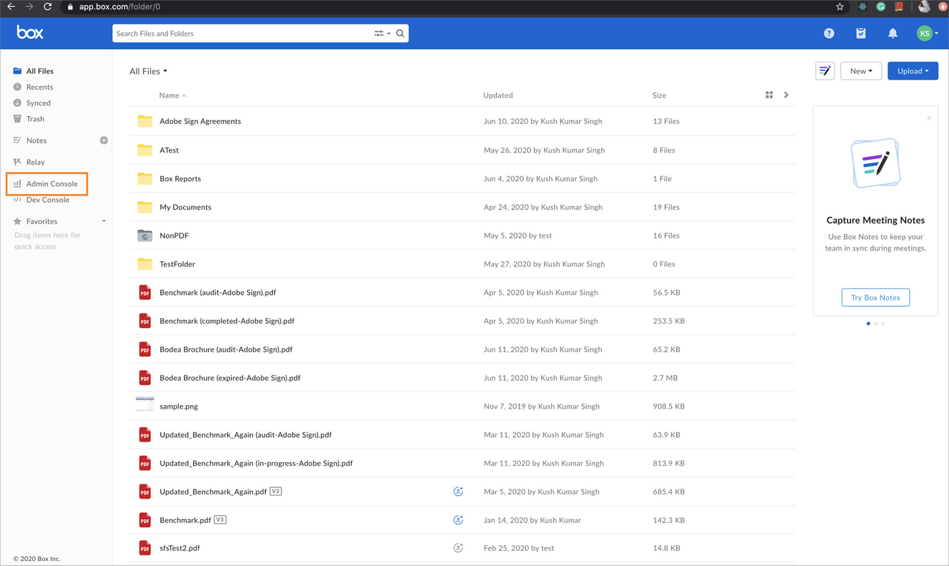Viewport: 949px width, 566px height.
Task: Click V3 version badge on Updated_Benchmark_Again.pdf
Action: coord(276,491)
